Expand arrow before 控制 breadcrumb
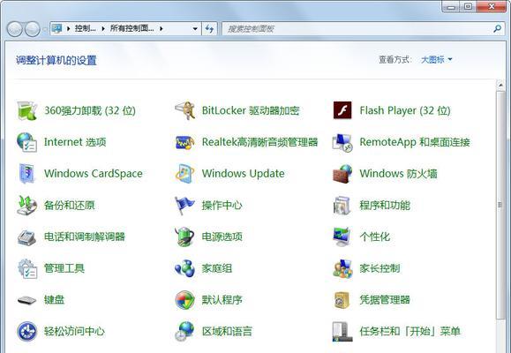 coord(69,29)
